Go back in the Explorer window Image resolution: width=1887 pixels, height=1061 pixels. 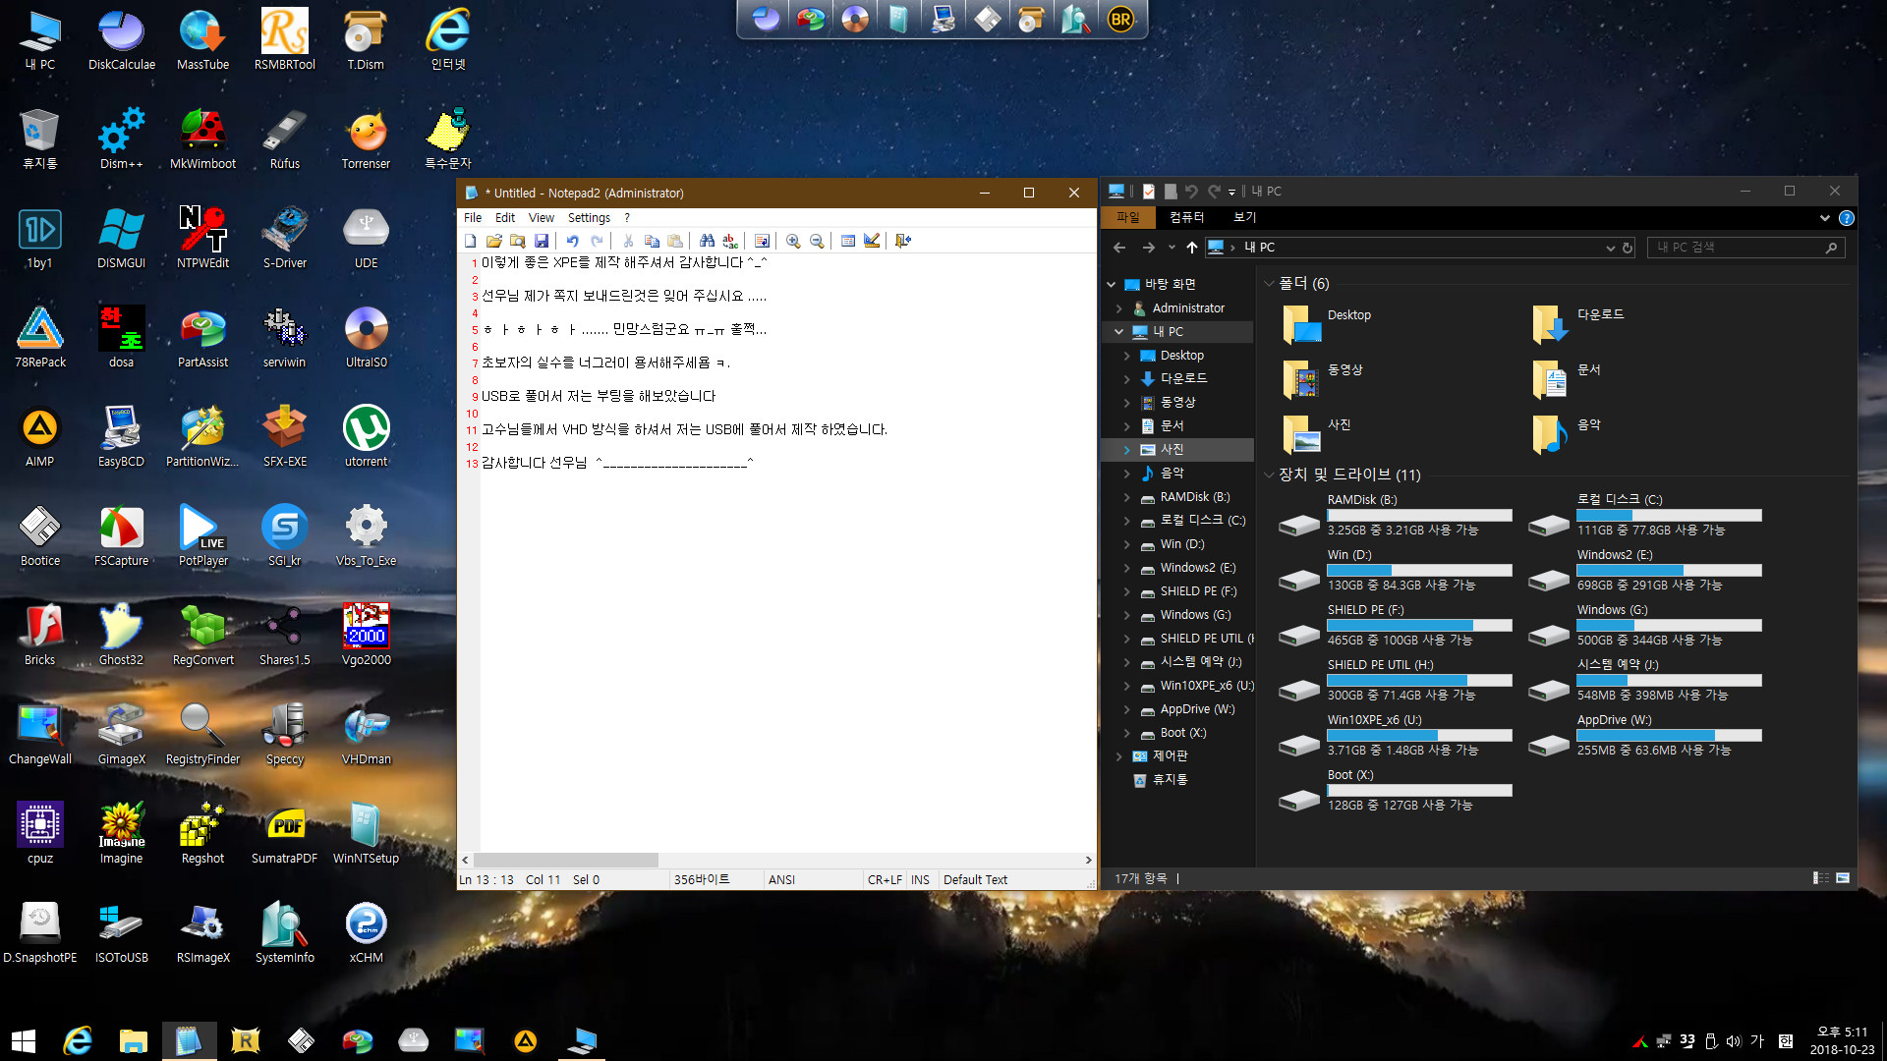[x=1119, y=248]
